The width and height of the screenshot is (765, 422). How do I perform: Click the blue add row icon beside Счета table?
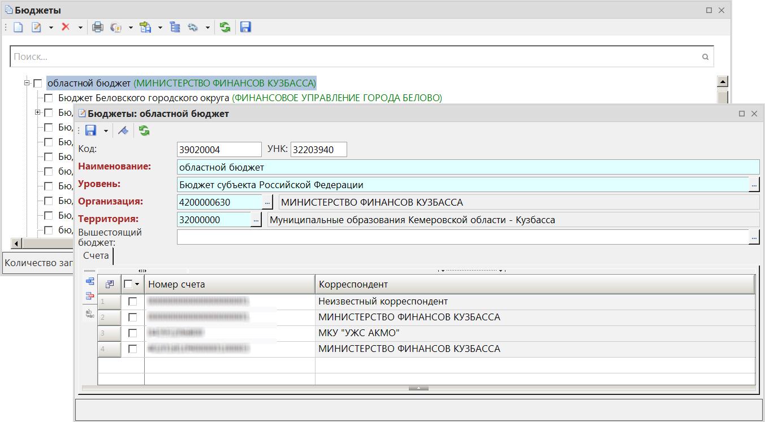(x=89, y=281)
